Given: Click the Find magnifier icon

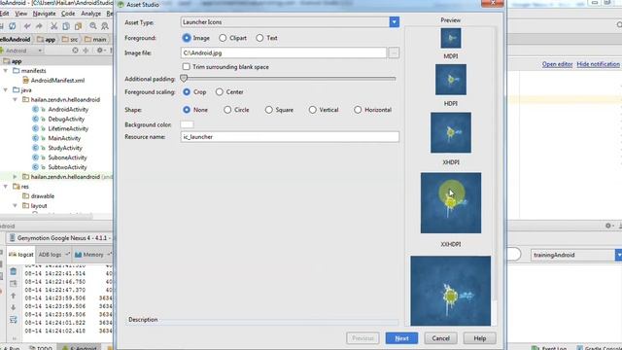Looking at the screenshot, I should tap(93, 26).
